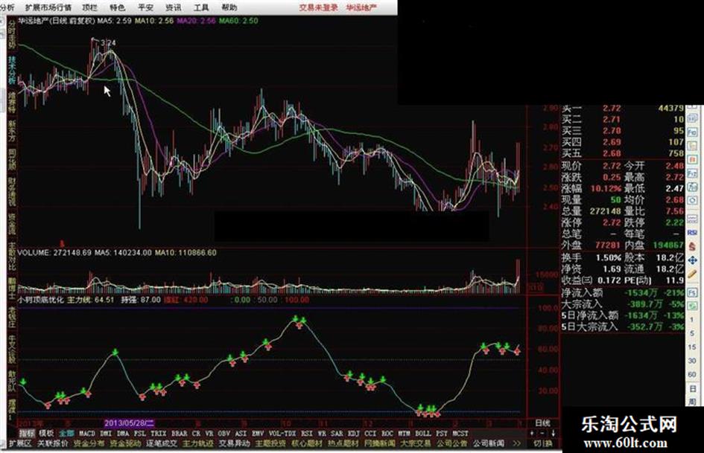Viewport: 704px width, 453px height.
Task: Apply the VOL-TDX indicator
Action: pyautogui.click(x=282, y=433)
